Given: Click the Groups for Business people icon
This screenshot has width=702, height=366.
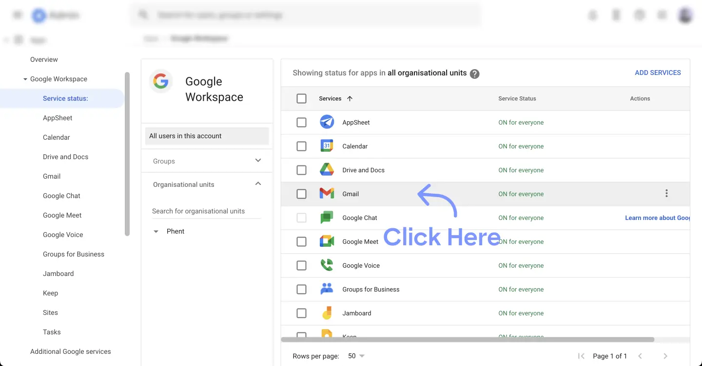Looking at the screenshot, I should pos(327,289).
